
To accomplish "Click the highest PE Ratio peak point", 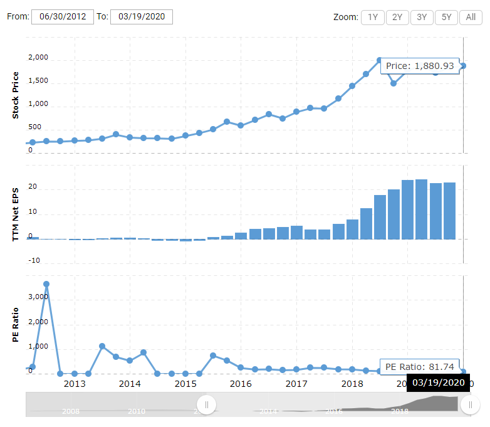I will tap(46, 284).
